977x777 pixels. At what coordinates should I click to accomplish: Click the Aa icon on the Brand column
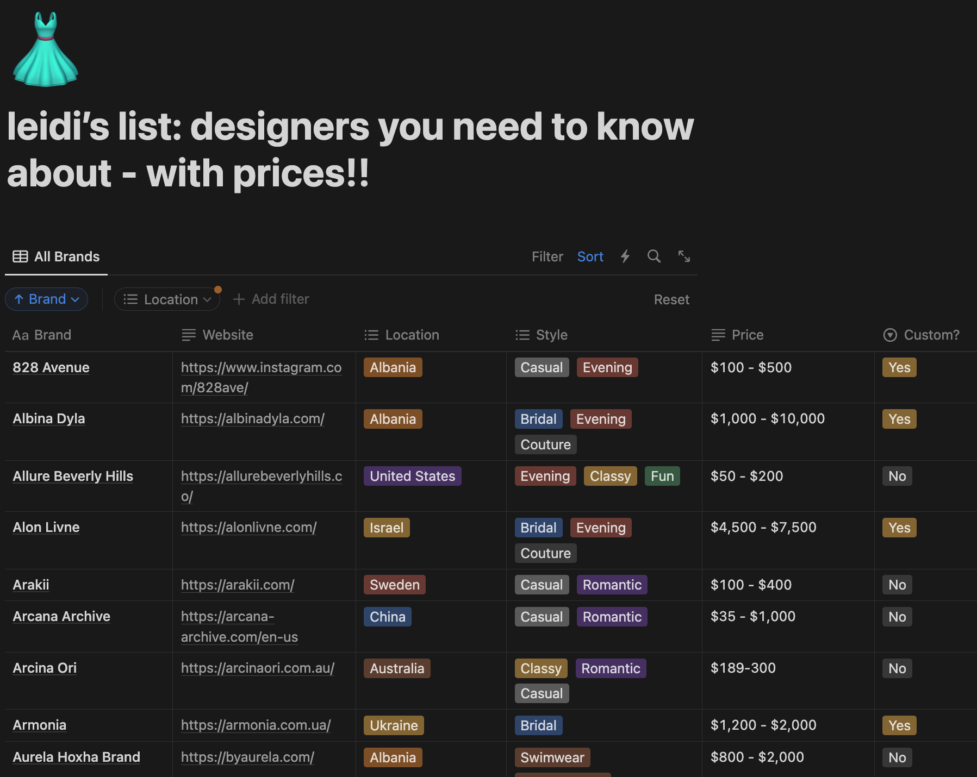coord(21,335)
